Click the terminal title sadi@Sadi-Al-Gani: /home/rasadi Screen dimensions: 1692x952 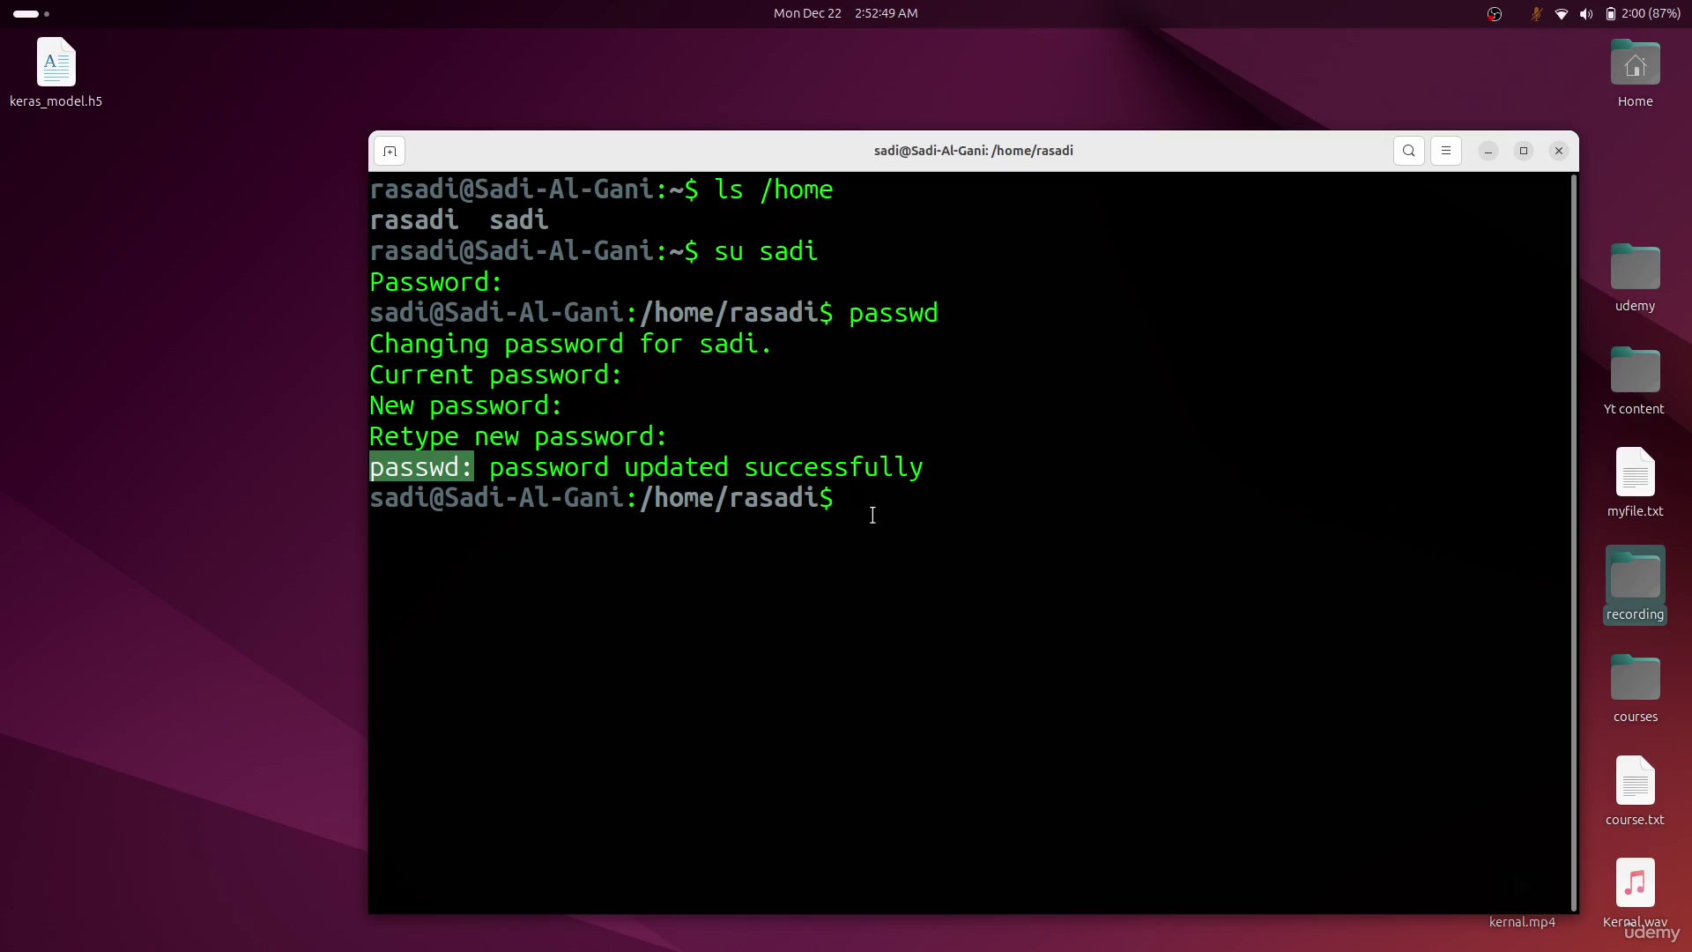973,151
